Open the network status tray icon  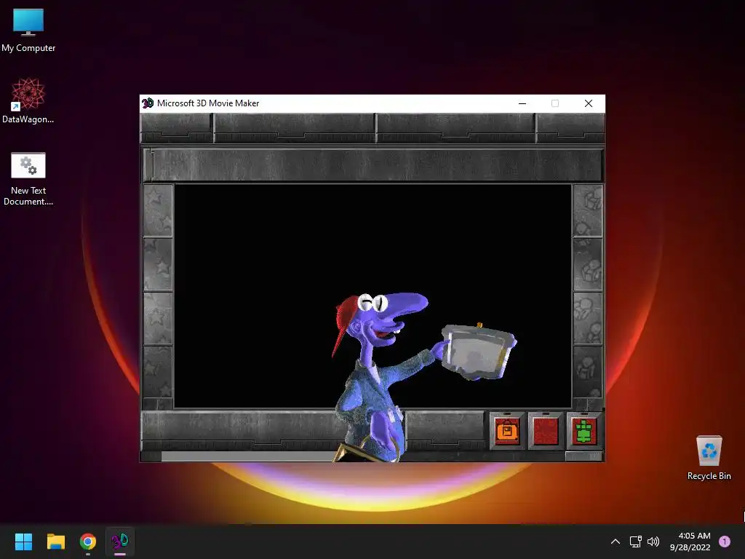coord(635,542)
